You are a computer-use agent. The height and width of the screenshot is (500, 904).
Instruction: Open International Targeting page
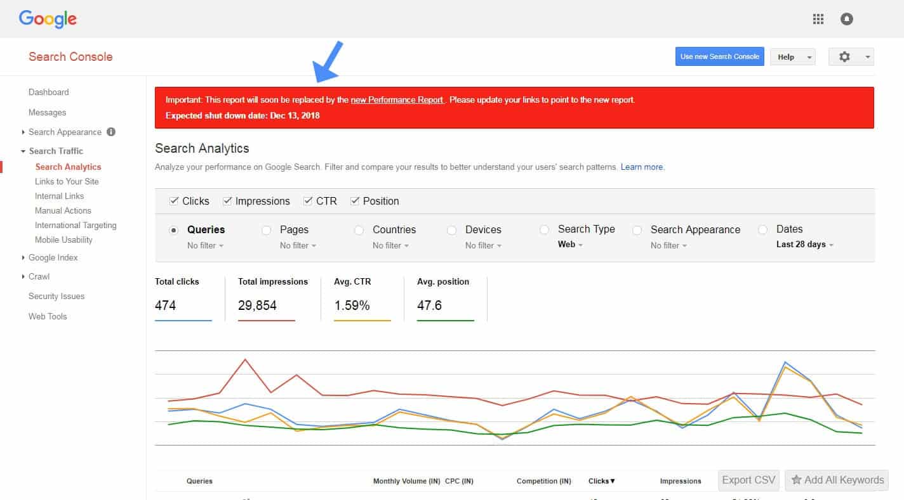[76, 225]
